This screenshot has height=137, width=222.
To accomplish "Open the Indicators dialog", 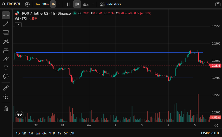I will pyautogui.click(x=111, y=4).
